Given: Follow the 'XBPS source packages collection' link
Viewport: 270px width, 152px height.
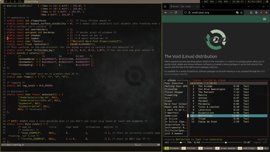Looking at the screenshot, I should coord(176,74).
